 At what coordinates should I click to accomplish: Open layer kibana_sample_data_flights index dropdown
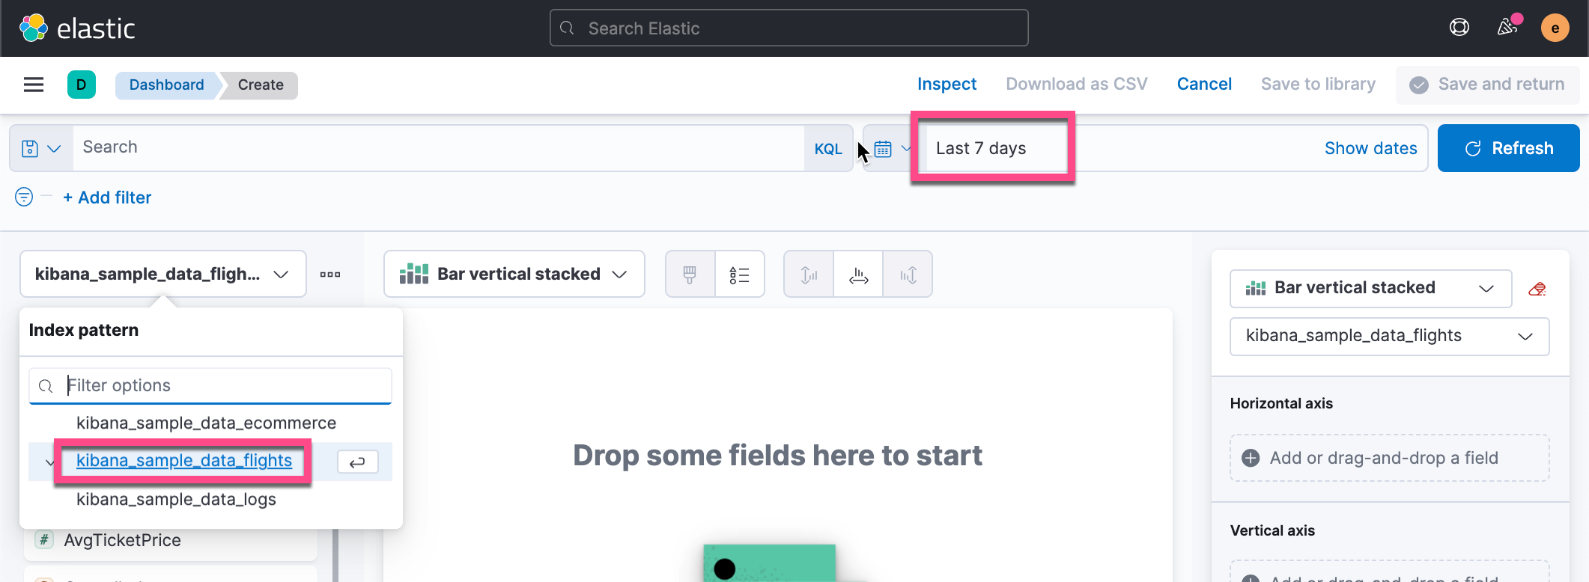pos(1389,336)
